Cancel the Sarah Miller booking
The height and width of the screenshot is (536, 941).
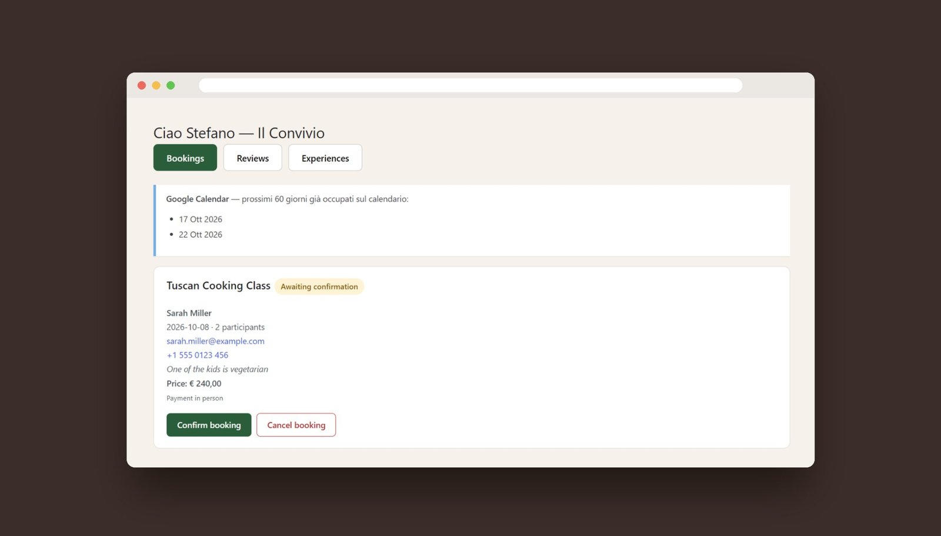[296, 425]
